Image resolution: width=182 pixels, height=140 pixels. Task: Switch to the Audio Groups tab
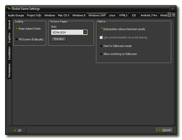click(16, 15)
